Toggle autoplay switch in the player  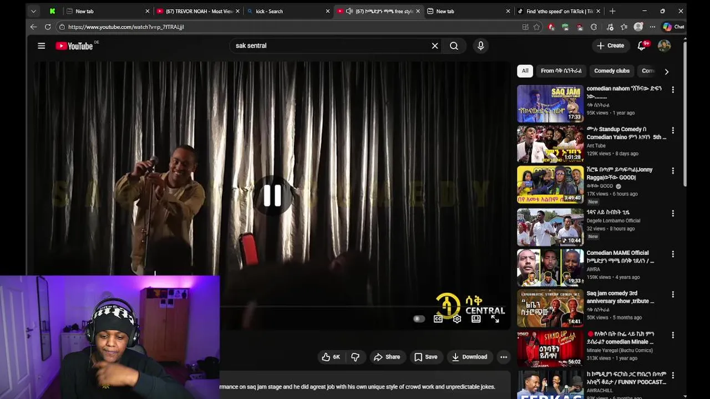419,319
